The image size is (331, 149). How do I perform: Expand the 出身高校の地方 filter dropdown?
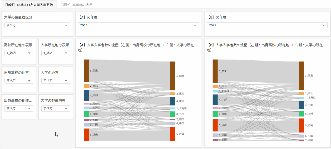click(x=19, y=81)
